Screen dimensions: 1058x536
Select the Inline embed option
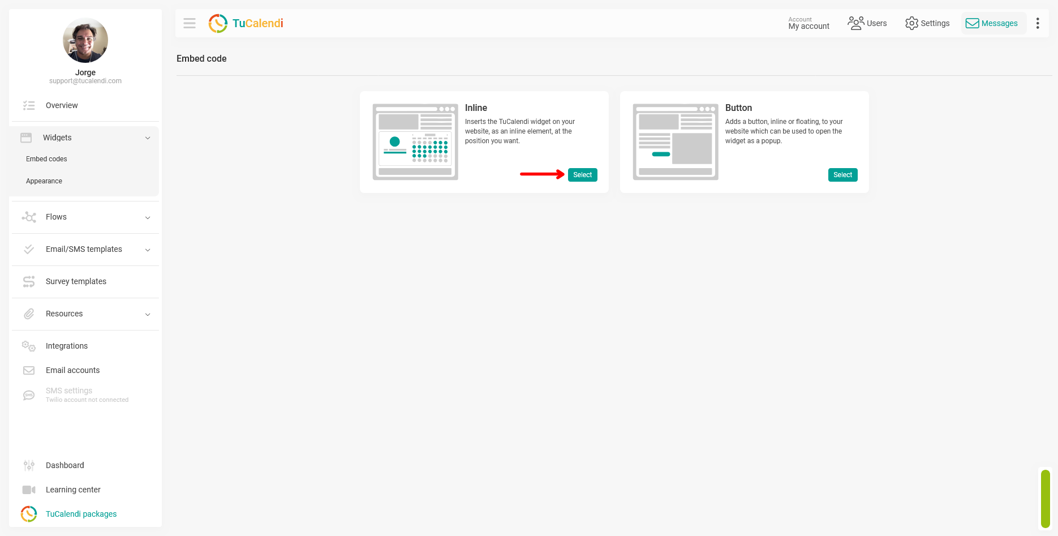(x=582, y=175)
